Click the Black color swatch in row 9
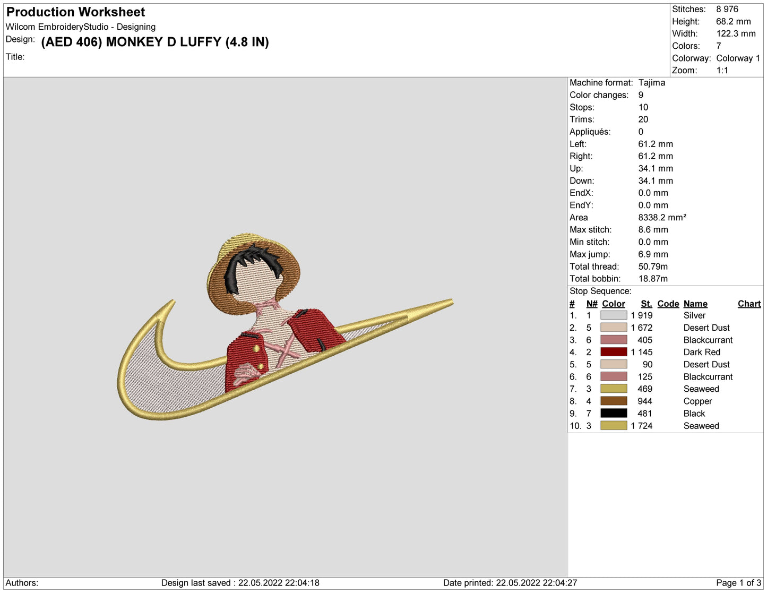This screenshot has height=593, width=767. 614,414
